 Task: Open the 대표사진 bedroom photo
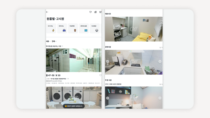(x=134, y=29)
